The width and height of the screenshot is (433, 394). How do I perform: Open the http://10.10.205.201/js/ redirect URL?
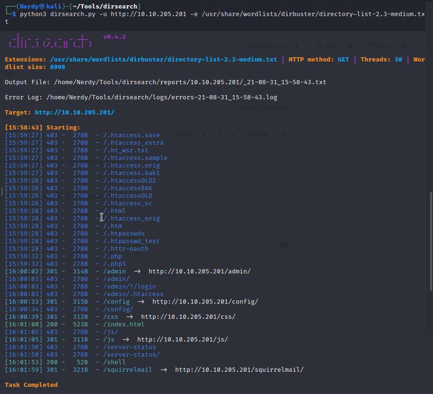pos(183,339)
